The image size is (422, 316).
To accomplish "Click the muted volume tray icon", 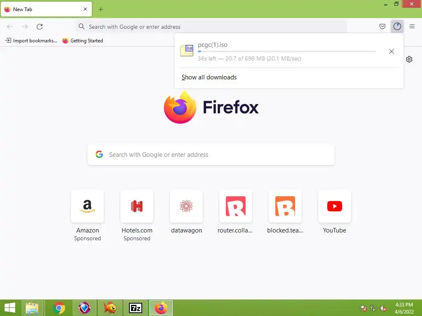I will (383, 308).
